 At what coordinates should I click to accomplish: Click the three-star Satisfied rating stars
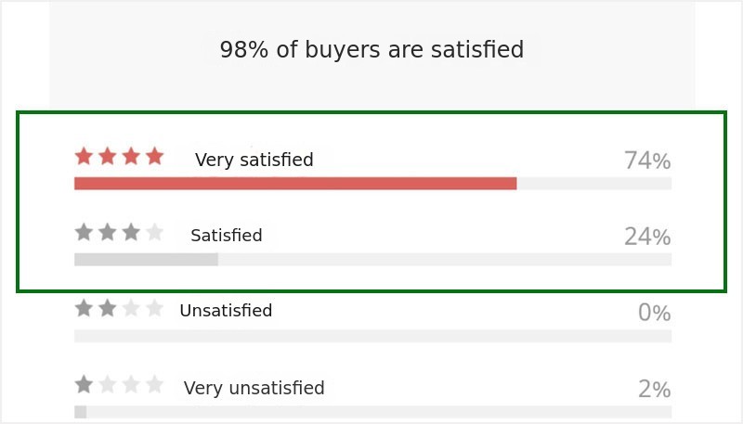pos(120,232)
